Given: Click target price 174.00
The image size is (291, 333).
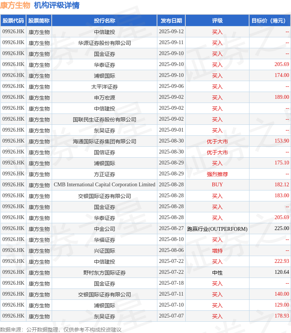Looking at the screenshot, I should [x=282, y=75].
